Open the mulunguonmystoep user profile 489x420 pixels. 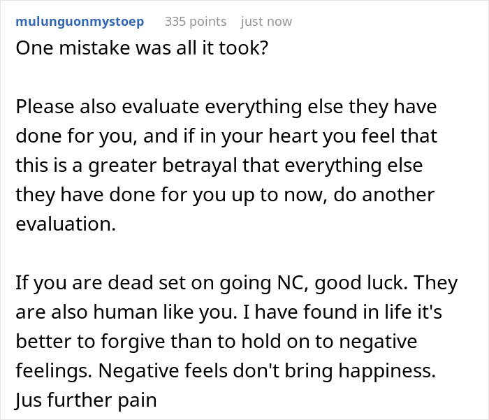click(80, 22)
